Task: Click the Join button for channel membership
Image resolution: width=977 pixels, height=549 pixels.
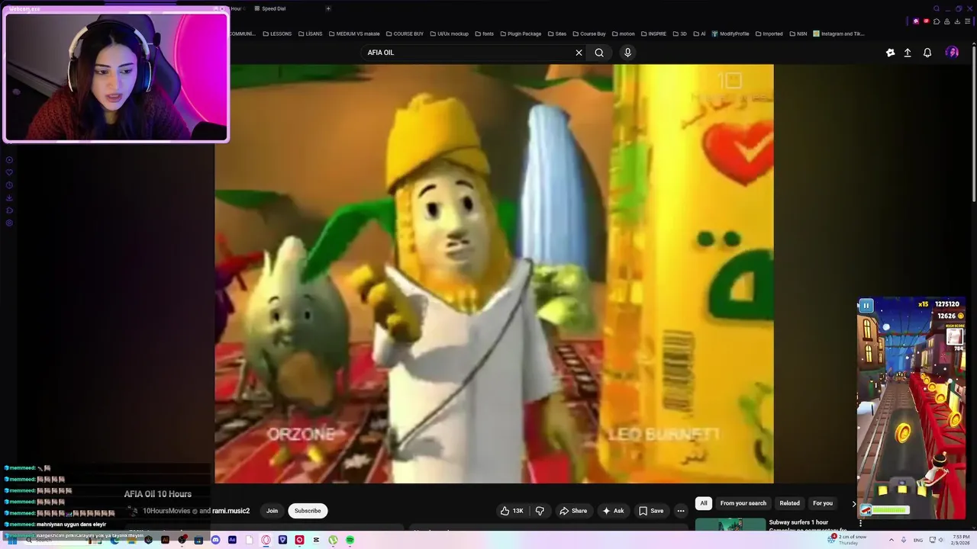Action: 272,511
